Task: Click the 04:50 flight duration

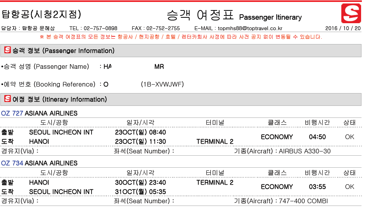Action: click(x=317, y=137)
